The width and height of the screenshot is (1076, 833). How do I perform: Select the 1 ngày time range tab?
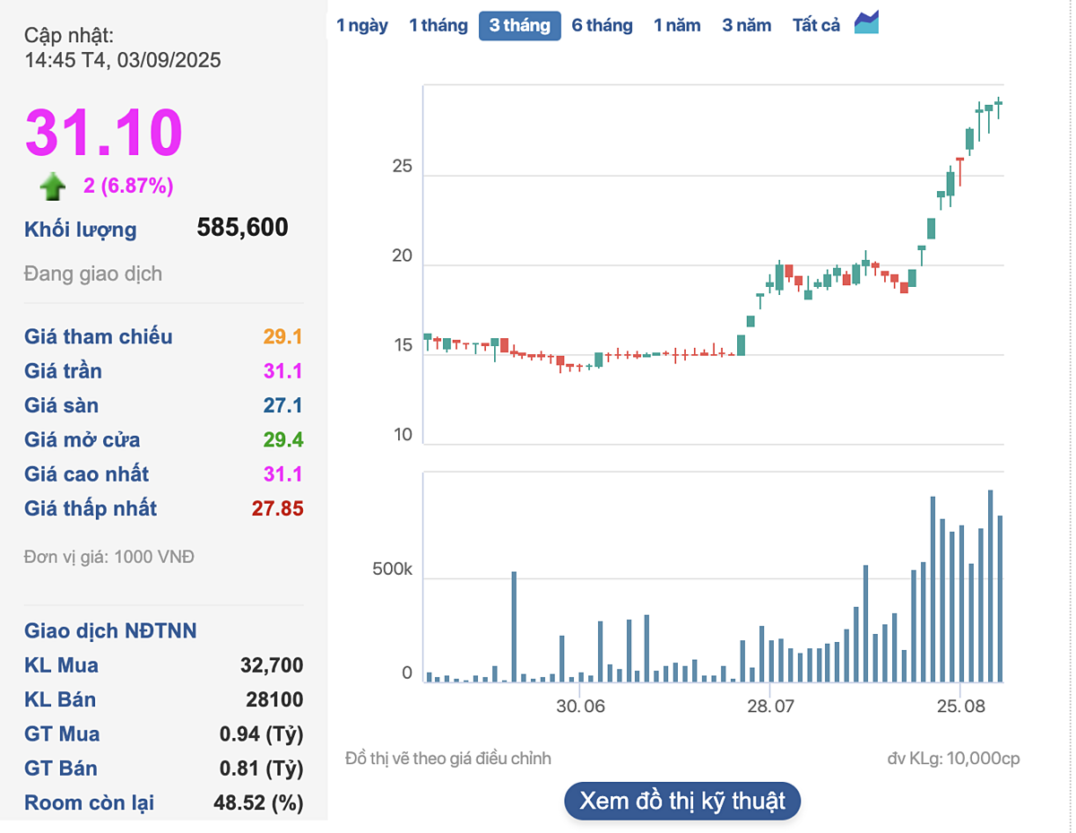point(362,25)
